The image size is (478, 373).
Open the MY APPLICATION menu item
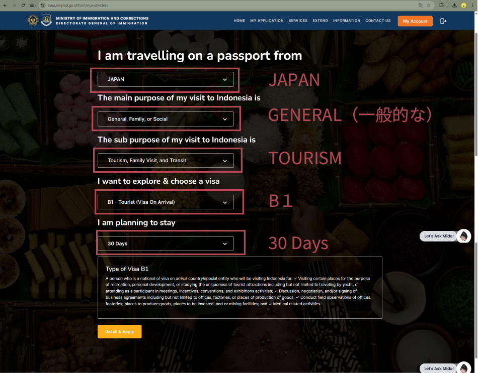(267, 21)
